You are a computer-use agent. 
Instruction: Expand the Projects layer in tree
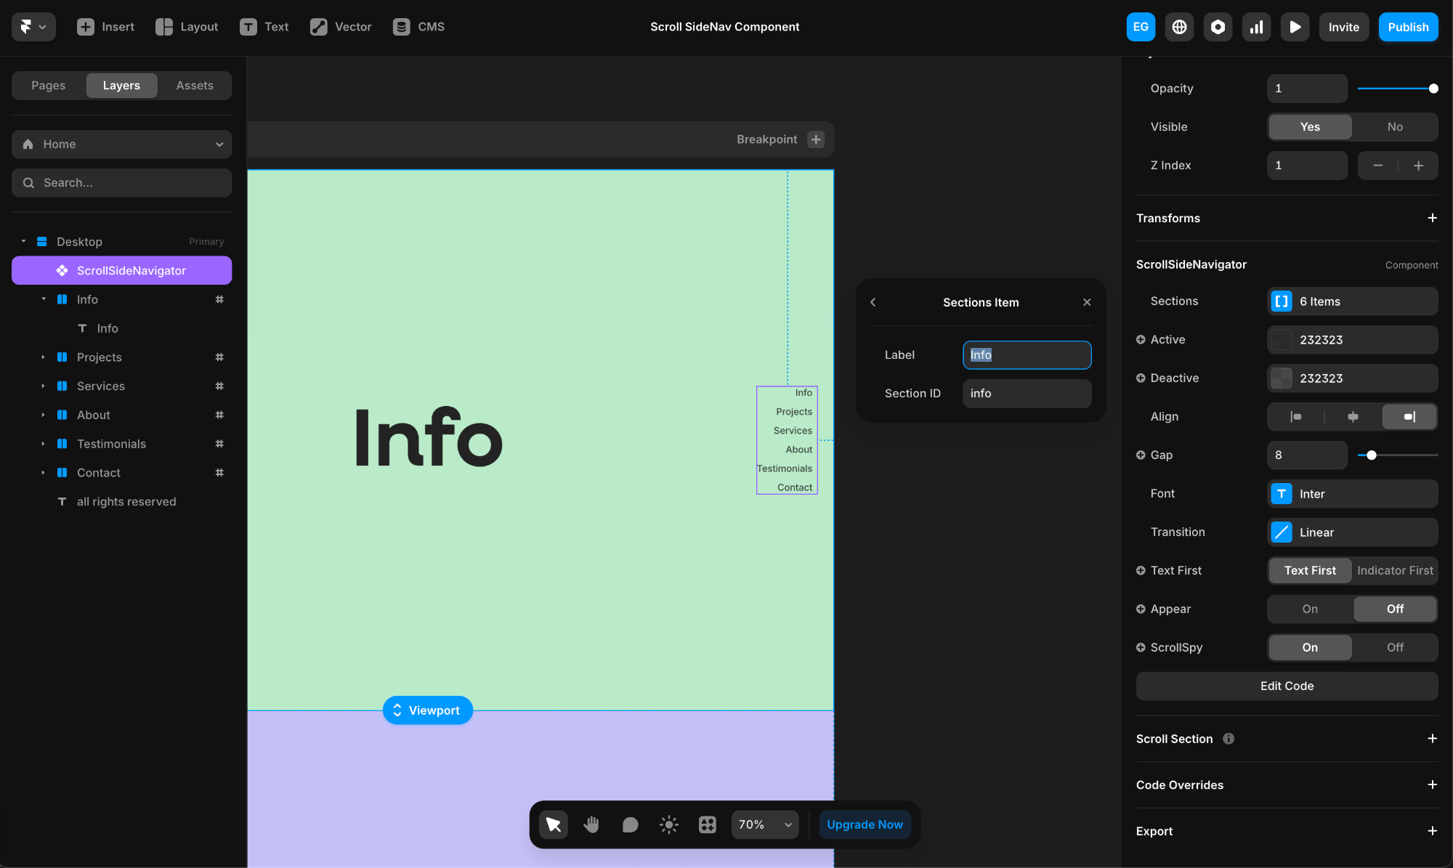(44, 357)
